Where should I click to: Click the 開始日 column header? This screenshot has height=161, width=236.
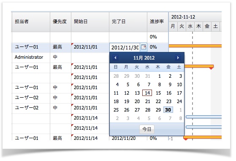(x=90, y=22)
